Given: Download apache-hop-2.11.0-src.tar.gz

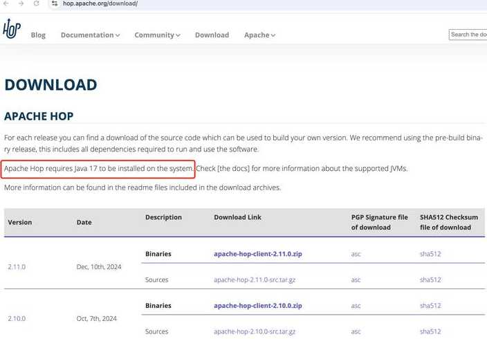Looking at the screenshot, I should (x=255, y=280).
